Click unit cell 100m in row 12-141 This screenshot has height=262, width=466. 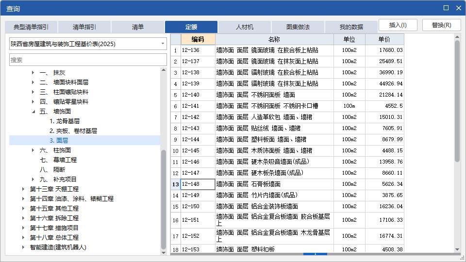[x=349, y=106]
